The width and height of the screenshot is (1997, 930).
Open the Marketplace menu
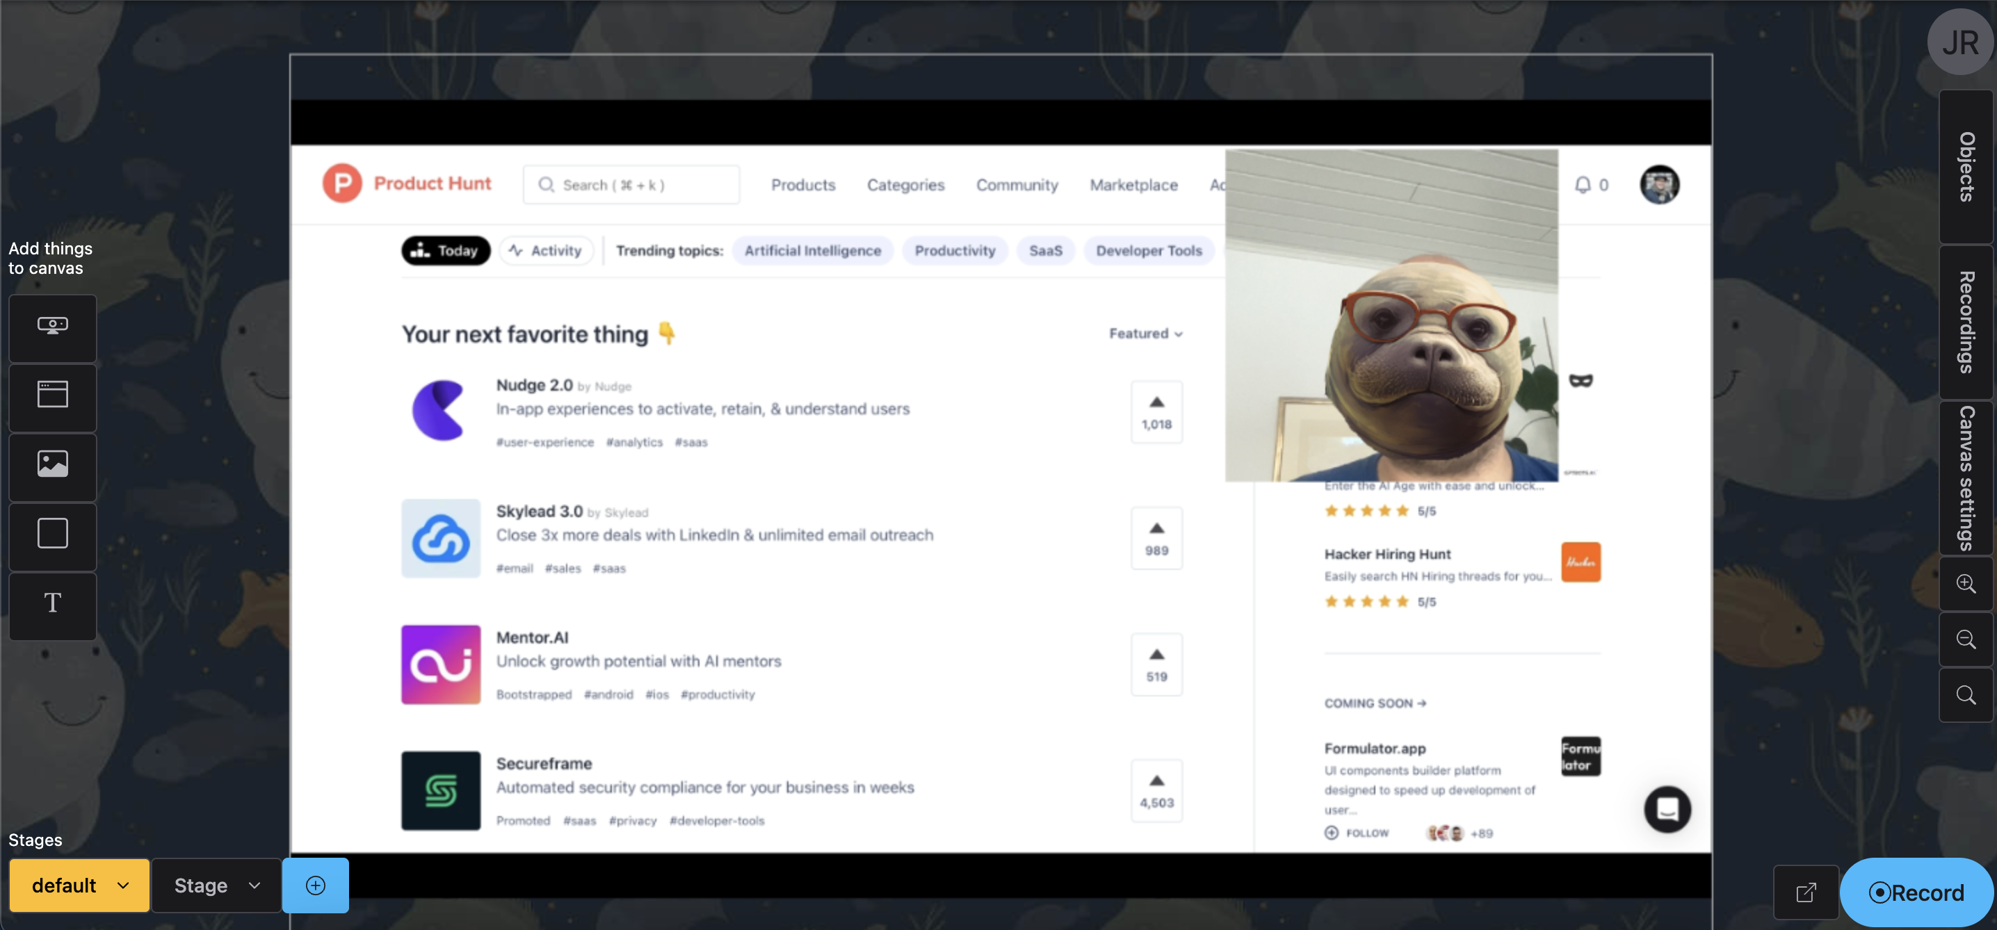point(1133,184)
